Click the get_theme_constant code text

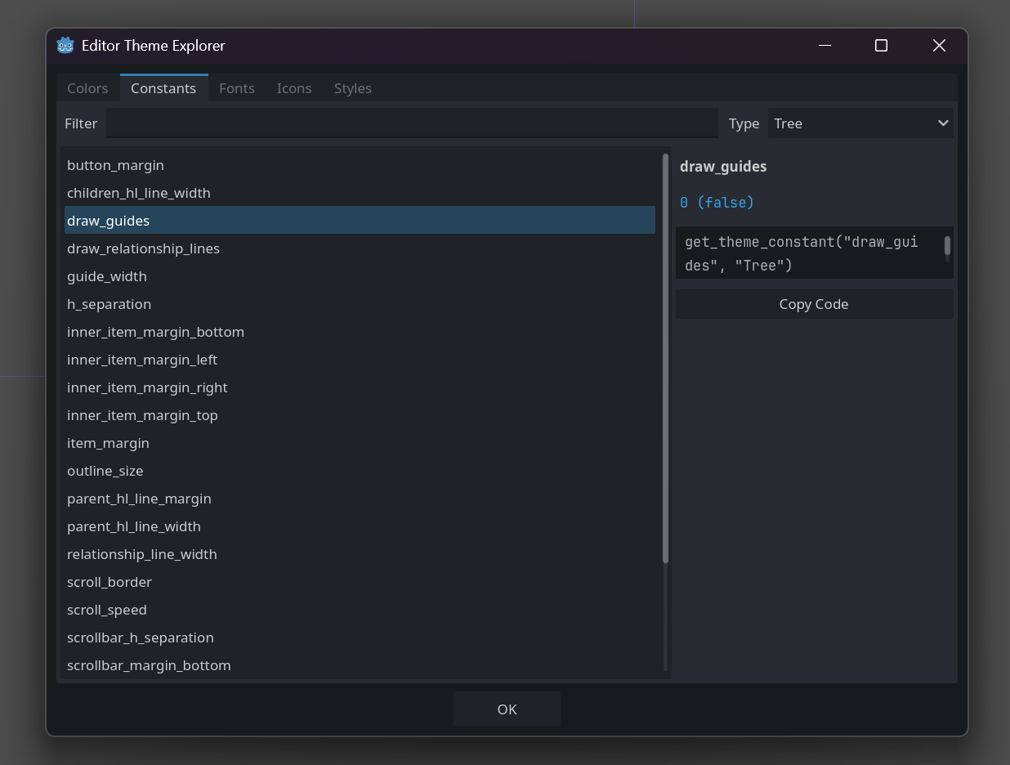pyautogui.click(x=801, y=253)
